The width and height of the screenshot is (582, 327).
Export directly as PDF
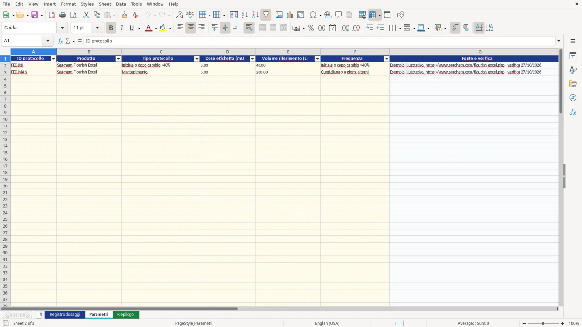[52, 15]
